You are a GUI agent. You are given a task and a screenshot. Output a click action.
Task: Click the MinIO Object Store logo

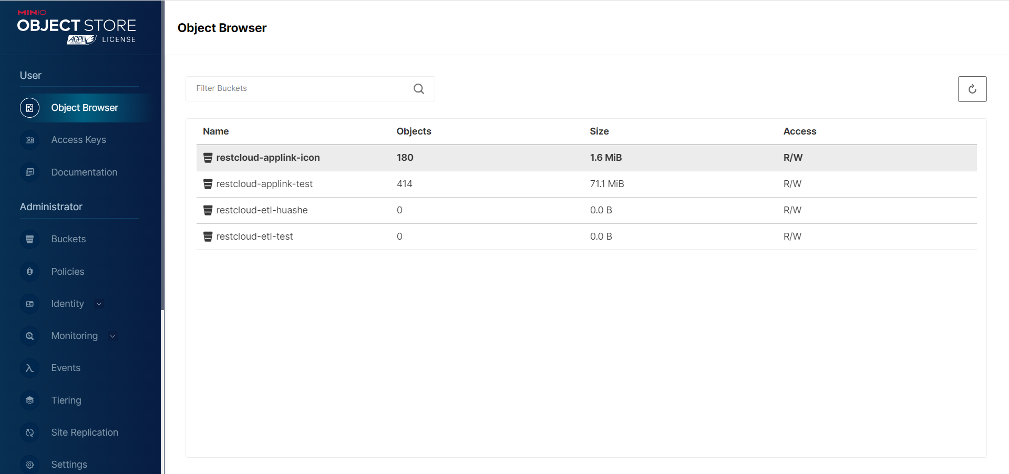point(77,27)
